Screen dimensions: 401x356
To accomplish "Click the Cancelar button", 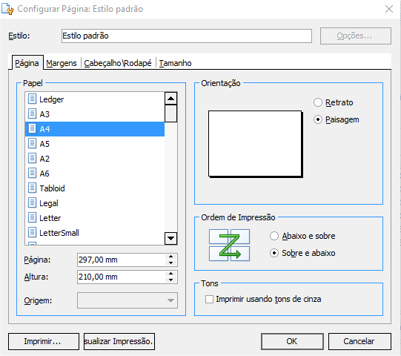I will pos(359,341).
